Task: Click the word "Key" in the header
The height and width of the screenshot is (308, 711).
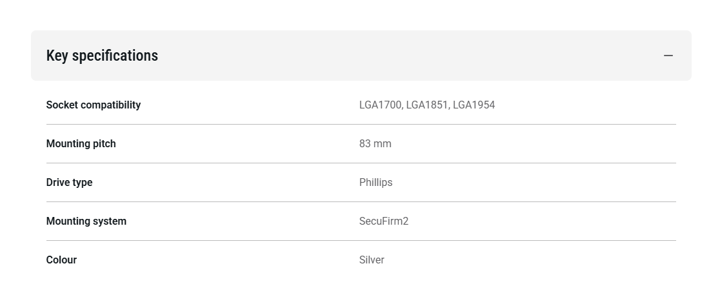Action: click(x=57, y=56)
